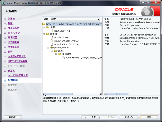Open the 受管服务器 step

coord(14,47)
